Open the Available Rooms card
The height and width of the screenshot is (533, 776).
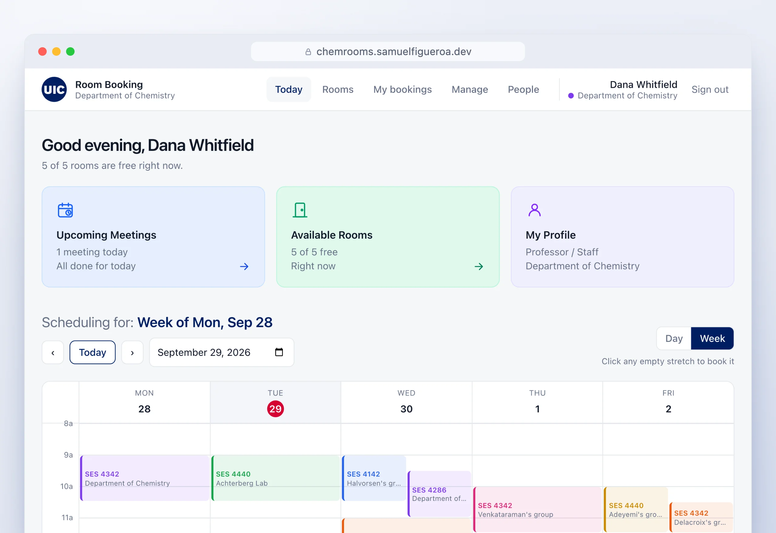pyautogui.click(x=388, y=237)
